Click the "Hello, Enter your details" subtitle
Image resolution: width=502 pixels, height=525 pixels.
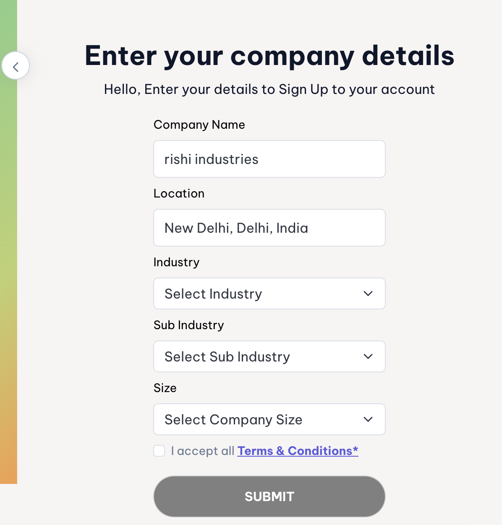point(269,89)
